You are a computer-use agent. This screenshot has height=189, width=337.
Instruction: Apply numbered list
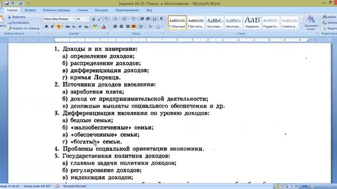124,19
